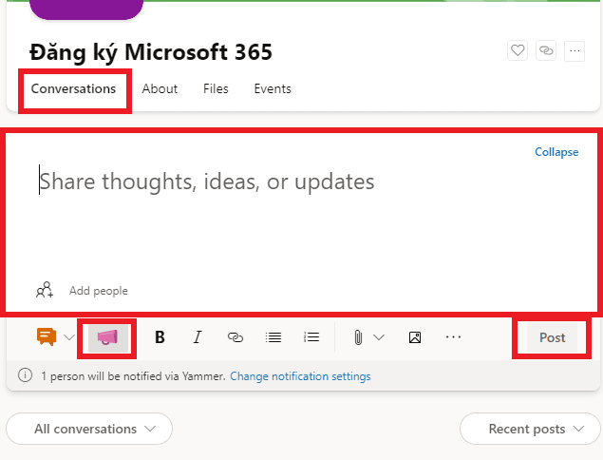Click the purple community avatar

pyautogui.click(x=86, y=10)
